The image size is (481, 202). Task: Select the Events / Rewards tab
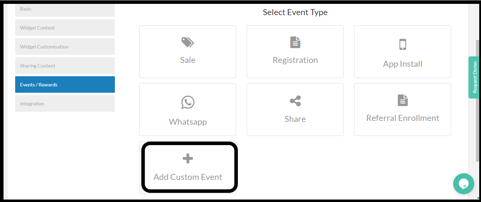coord(65,85)
